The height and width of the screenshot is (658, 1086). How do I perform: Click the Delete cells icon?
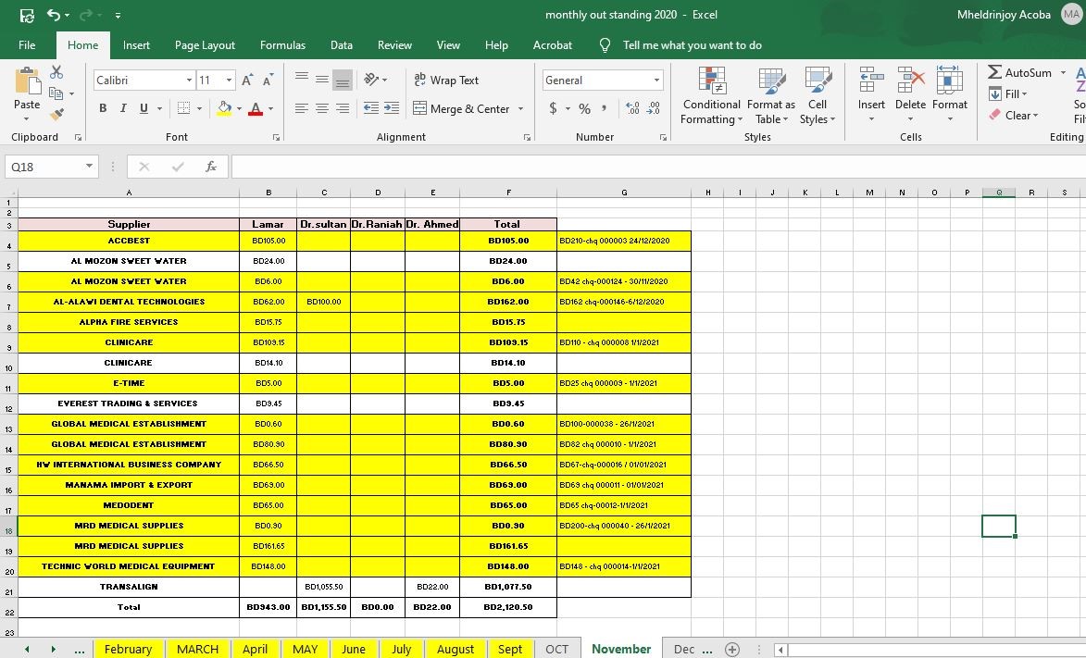click(910, 80)
